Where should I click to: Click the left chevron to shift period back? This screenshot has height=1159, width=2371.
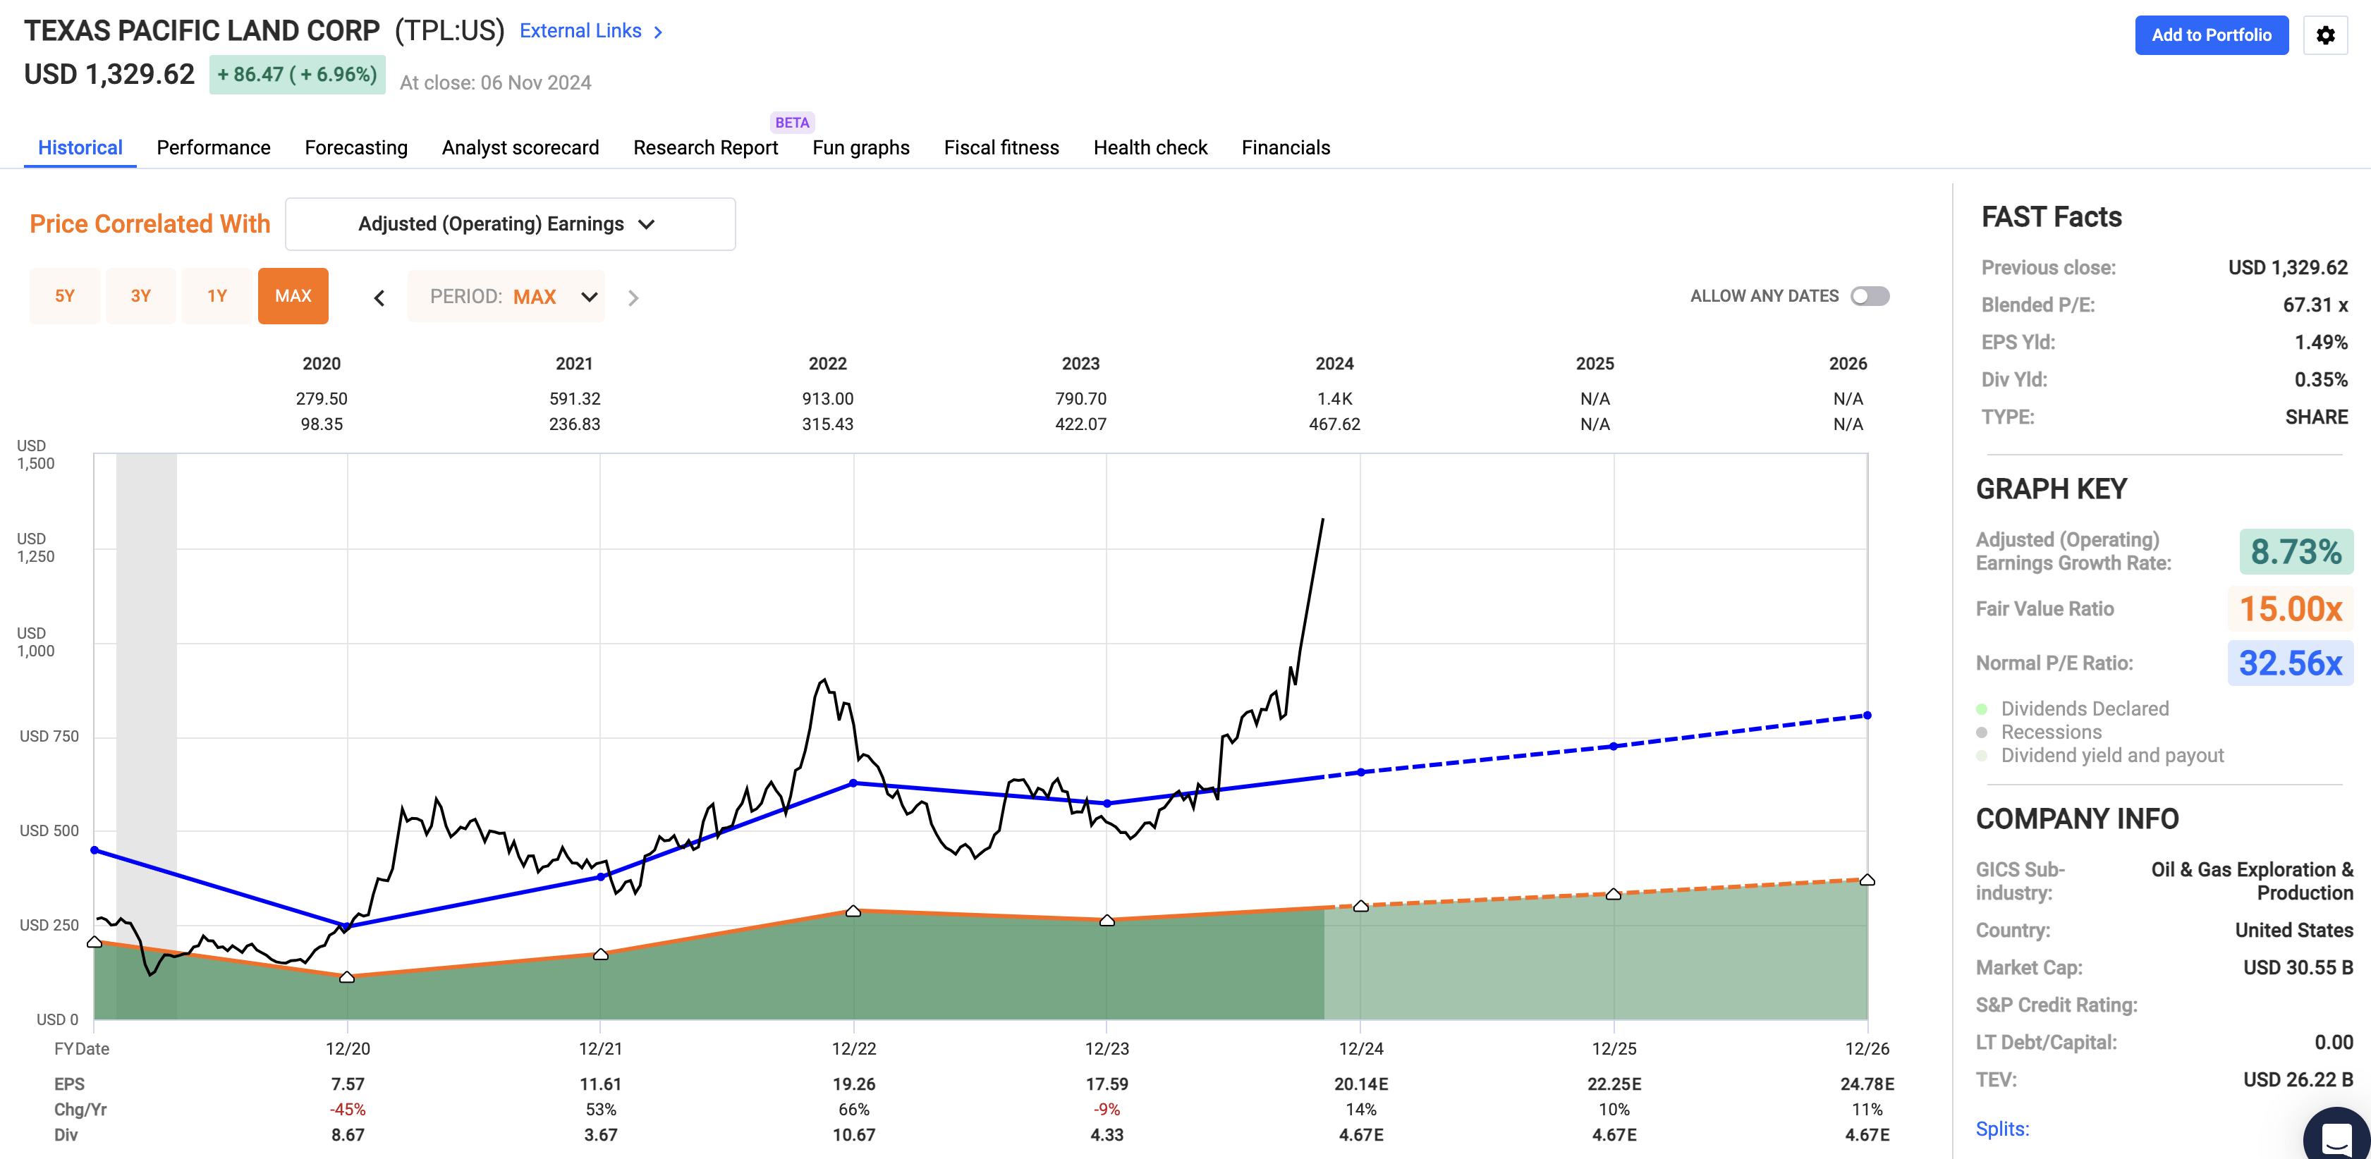pyautogui.click(x=378, y=296)
